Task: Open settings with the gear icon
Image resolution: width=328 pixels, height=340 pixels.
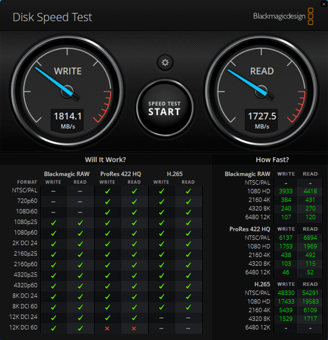Action: 165,63
